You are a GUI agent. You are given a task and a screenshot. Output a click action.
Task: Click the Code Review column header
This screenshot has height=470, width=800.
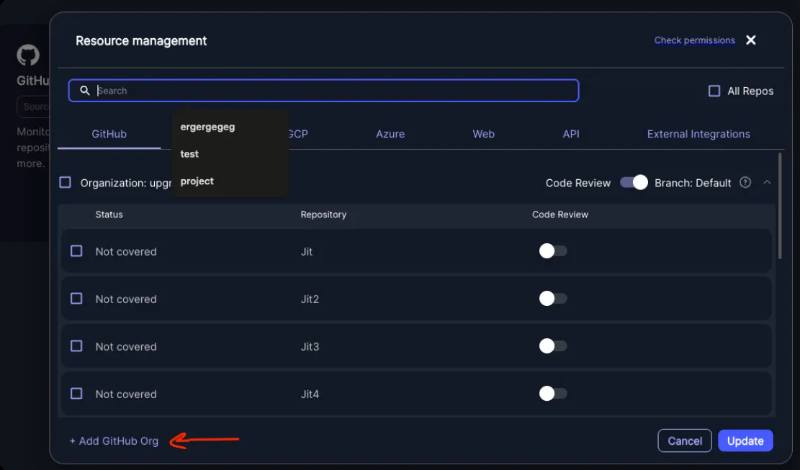(x=560, y=214)
